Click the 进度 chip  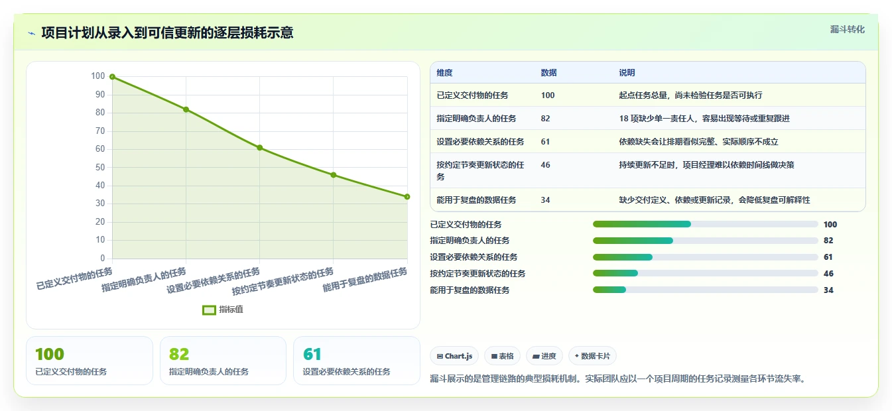[x=544, y=356]
